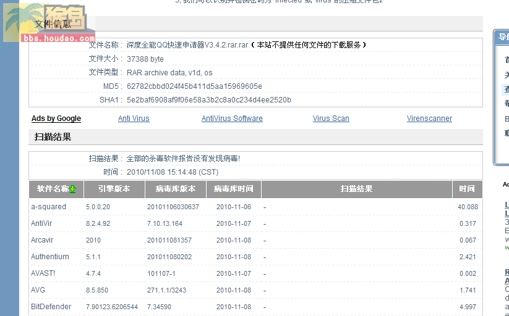
Task: Click scan time 2010/11/08 15:14:48 (CST)
Action: 173,172
